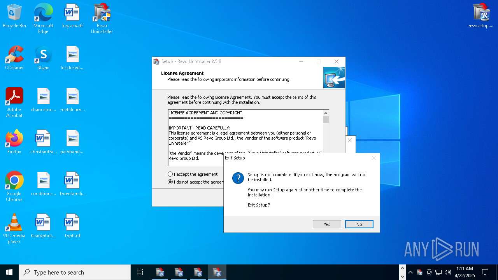The image size is (498, 280).
Task: Open the CCleaner desktop shortcut
Action: point(14,58)
